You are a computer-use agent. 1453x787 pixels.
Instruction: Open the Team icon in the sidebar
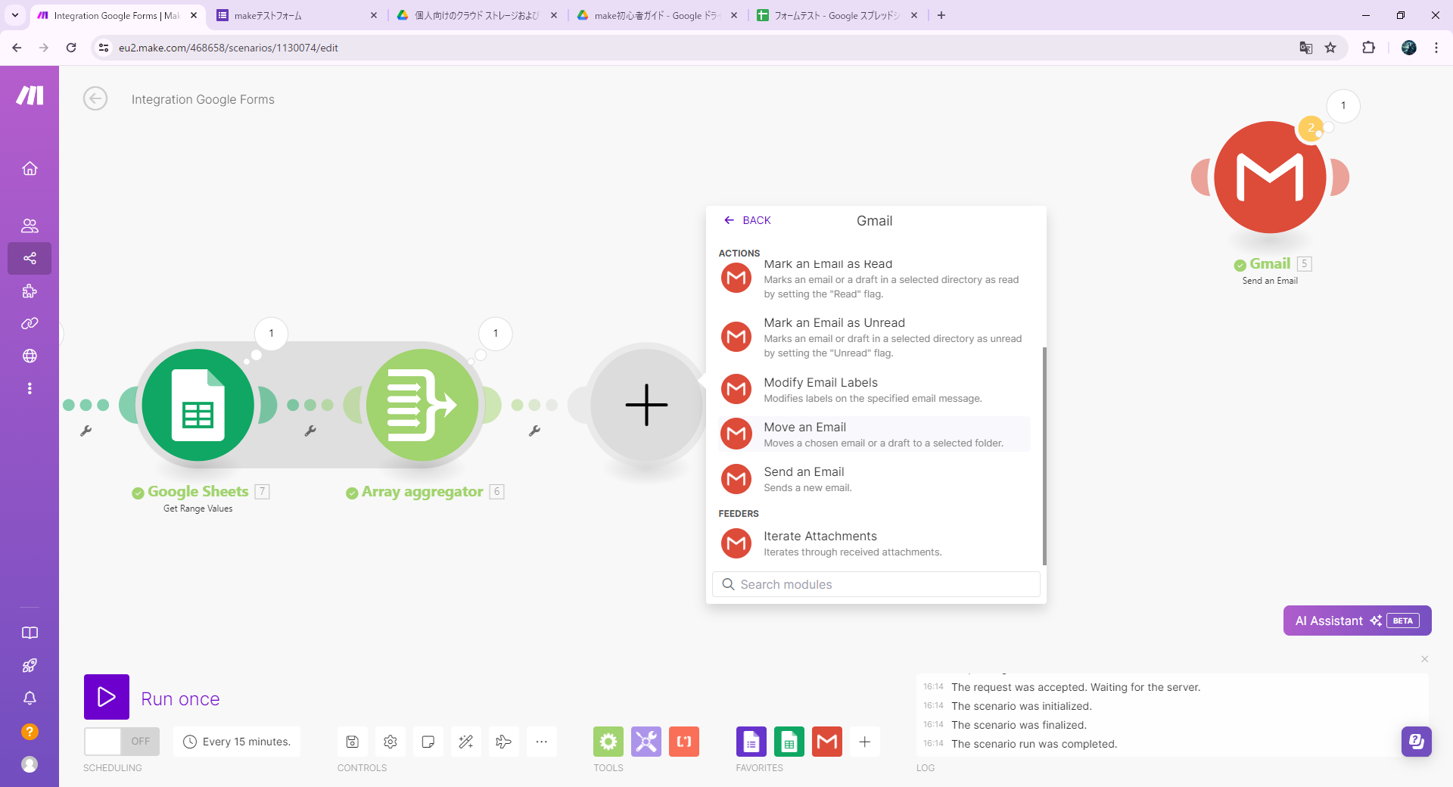click(x=30, y=226)
